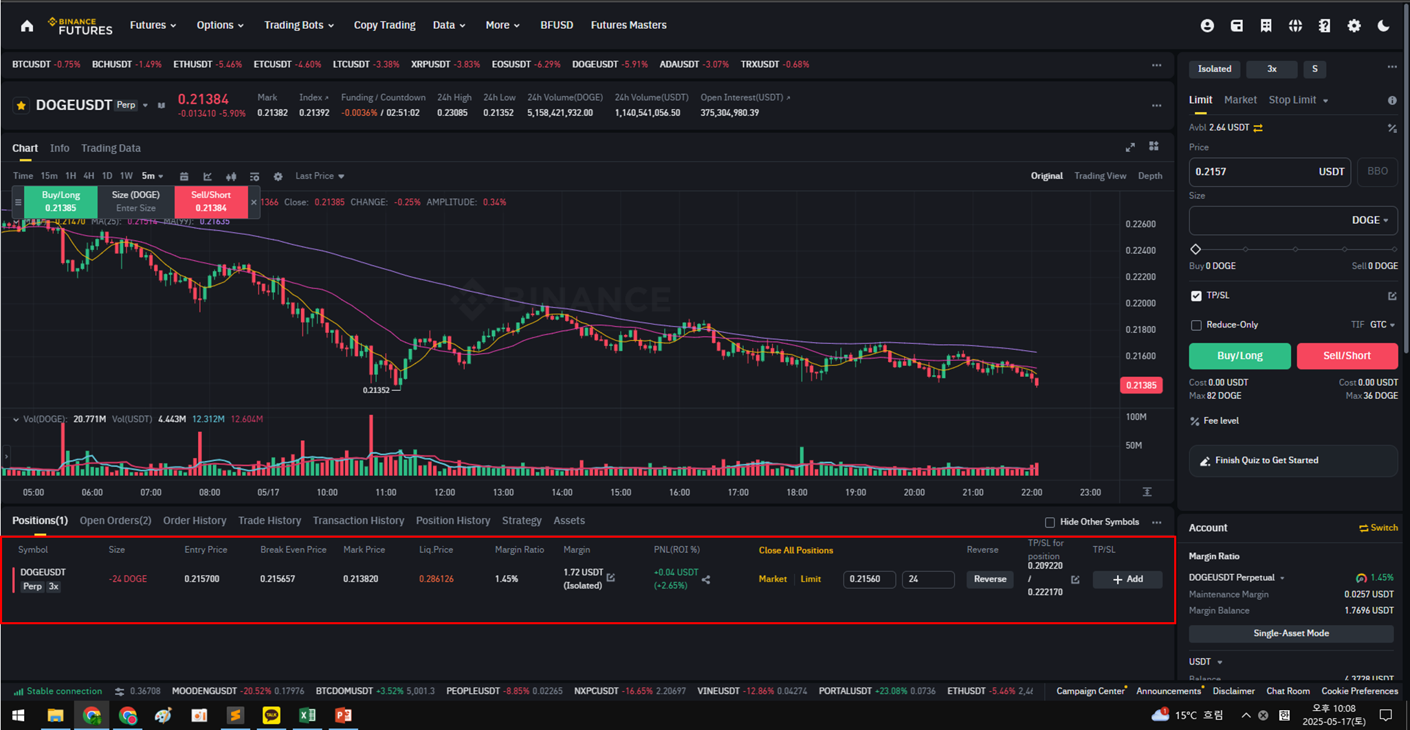Open the positions panel three-dot menu

(x=1157, y=522)
